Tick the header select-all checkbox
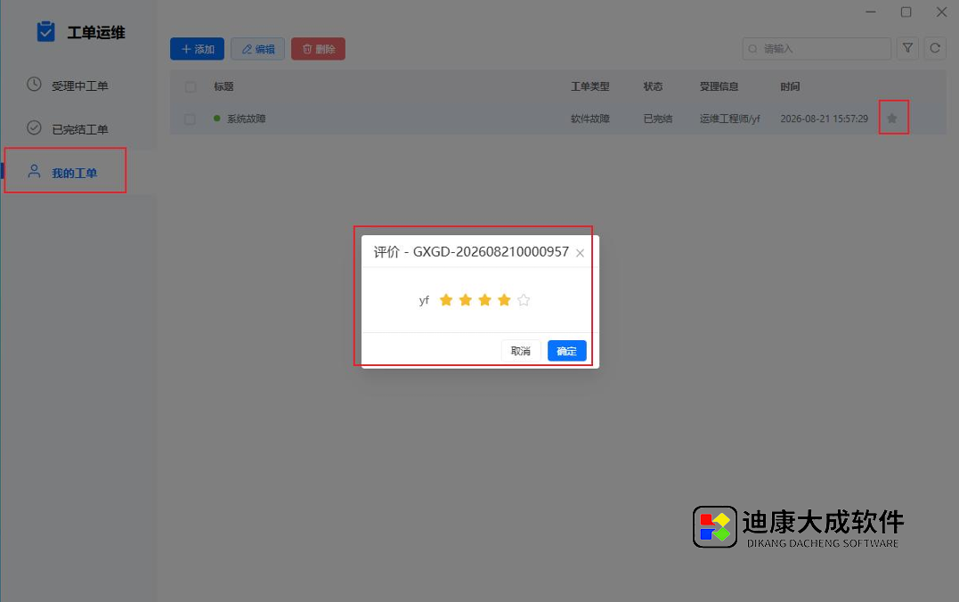 click(191, 87)
